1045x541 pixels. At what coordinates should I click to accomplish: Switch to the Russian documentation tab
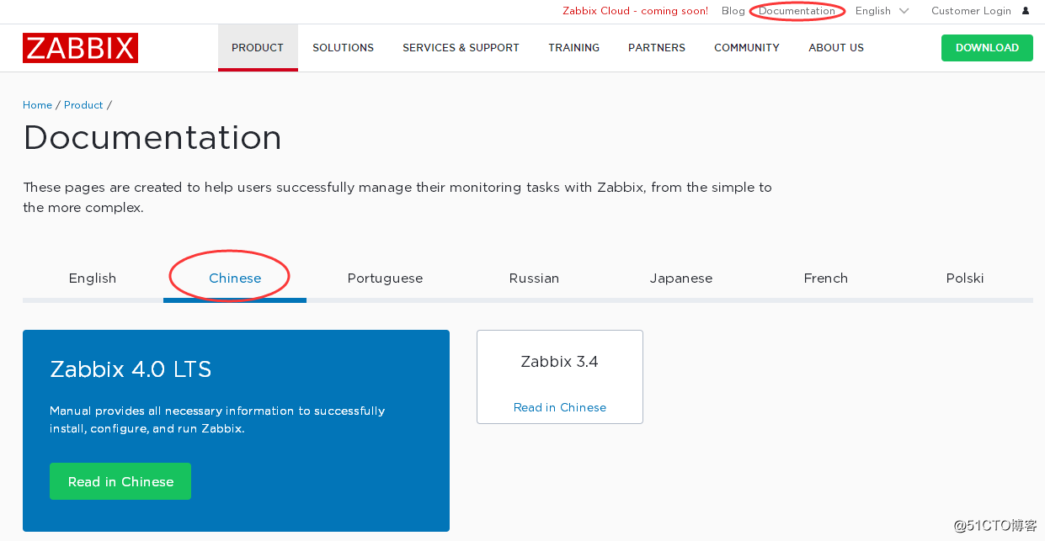[x=534, y=278]
